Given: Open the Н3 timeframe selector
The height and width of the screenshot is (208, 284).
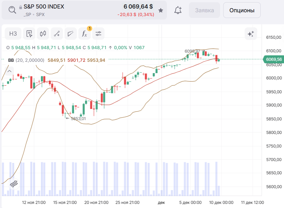Looking at the screenshot, I should [13, 33].
